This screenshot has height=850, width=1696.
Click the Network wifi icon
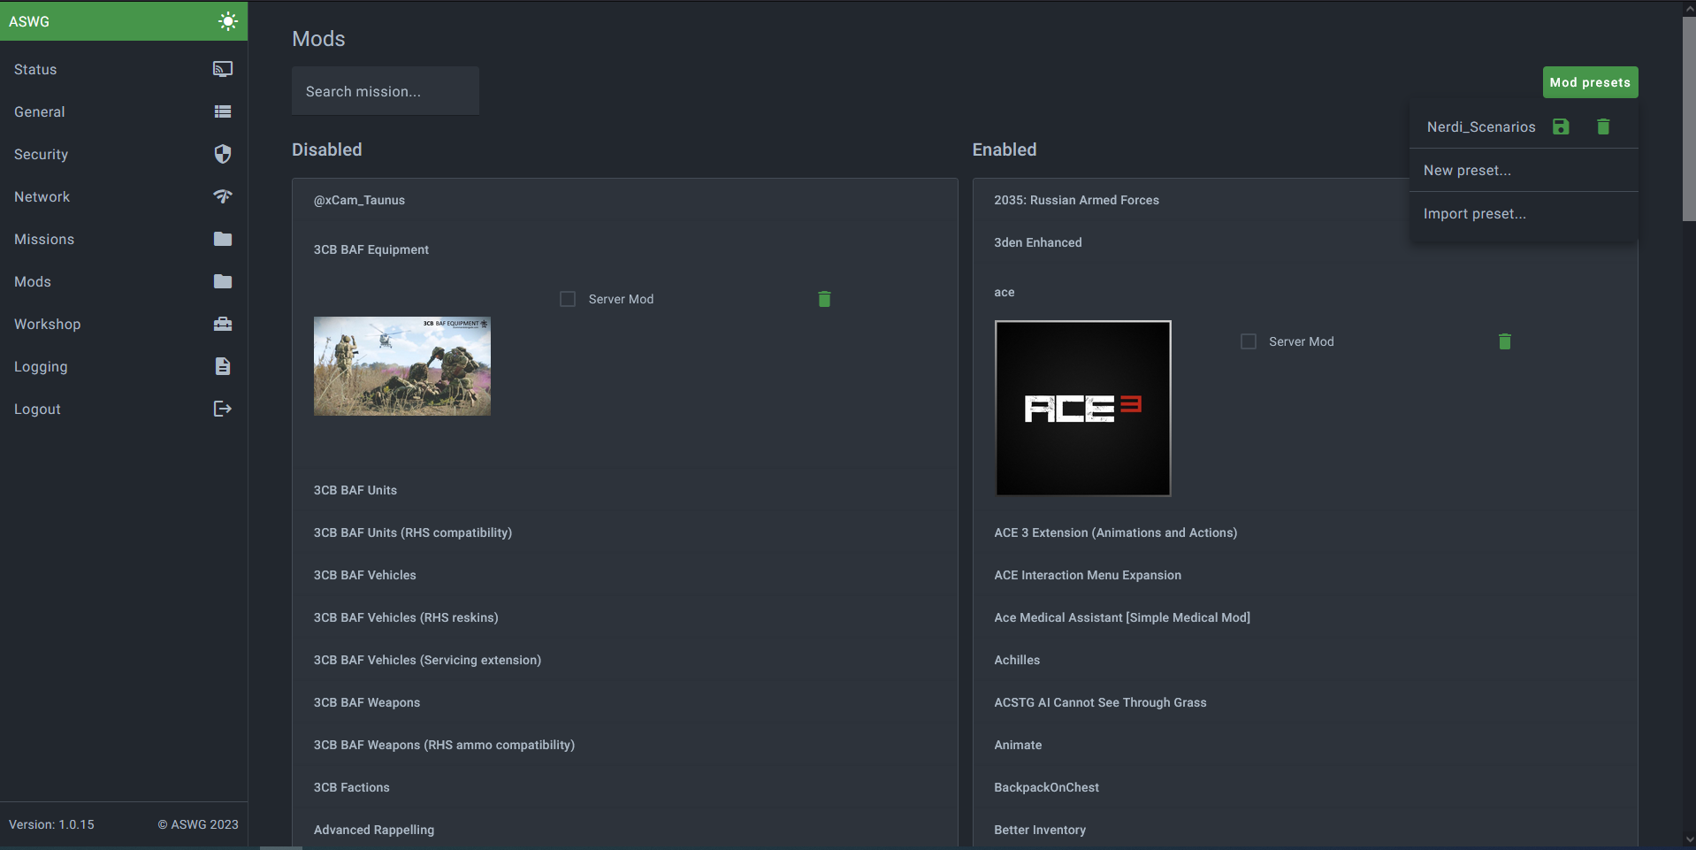223,196
